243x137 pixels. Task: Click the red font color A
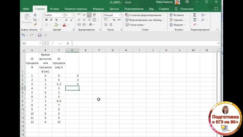point(64,24)
